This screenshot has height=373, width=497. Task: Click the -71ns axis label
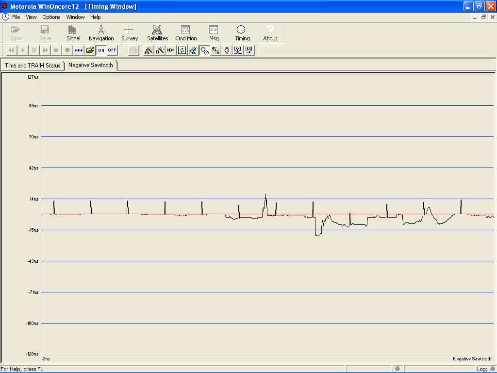(x=33, y=292)
